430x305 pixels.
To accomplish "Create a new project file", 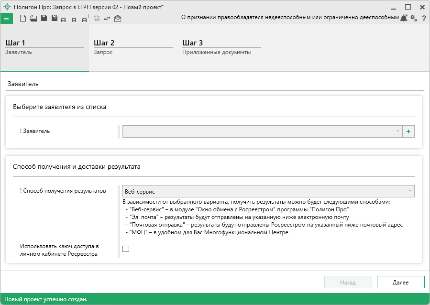I will (x=22, y=18).
